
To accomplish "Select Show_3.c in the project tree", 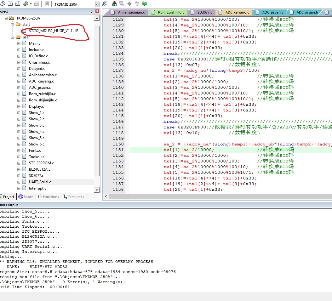I will [37, 125].
